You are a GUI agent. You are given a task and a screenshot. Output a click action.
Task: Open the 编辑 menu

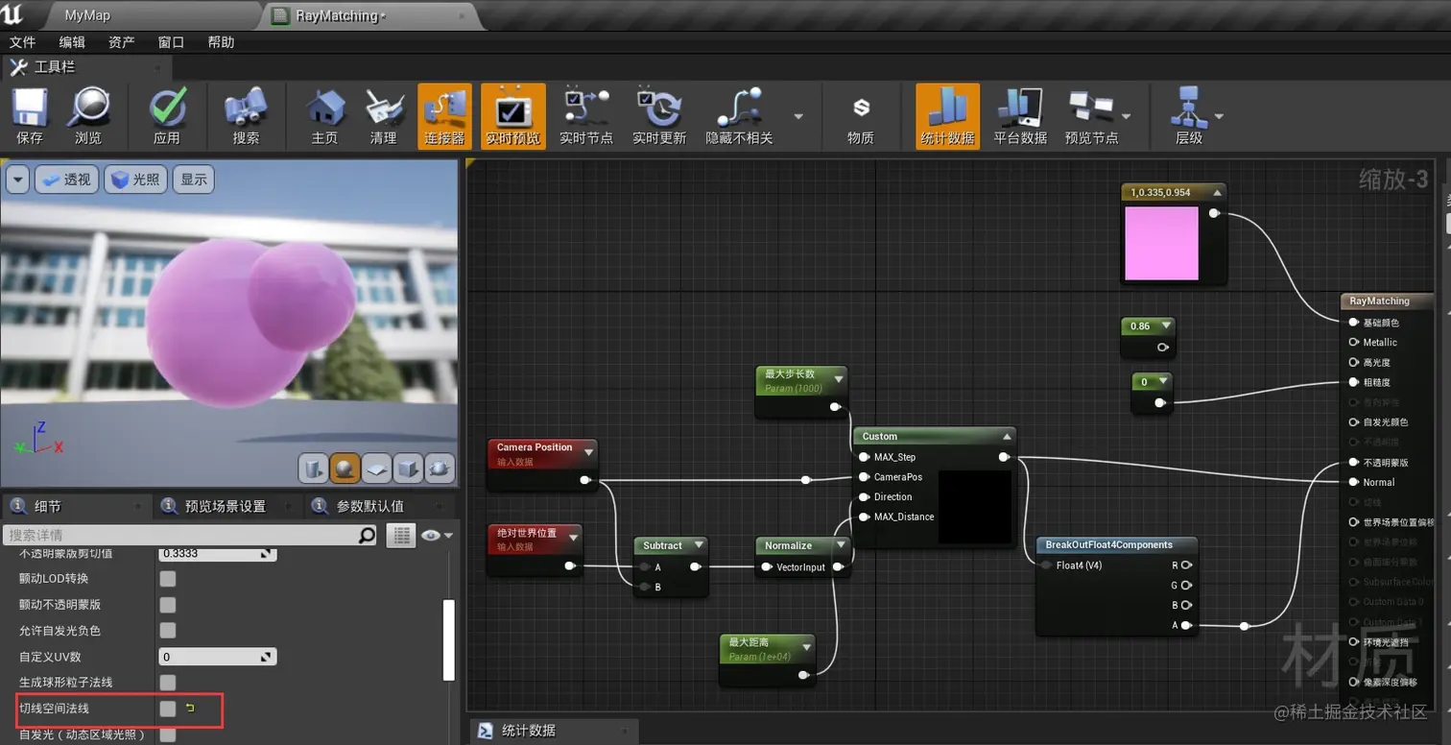(72, 42)
